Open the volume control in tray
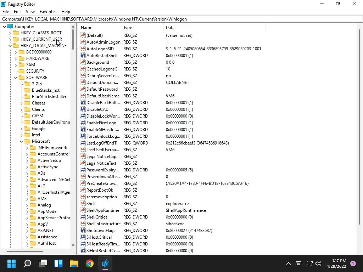The height and width of the screenshot is (272, 363). point(318,263)
